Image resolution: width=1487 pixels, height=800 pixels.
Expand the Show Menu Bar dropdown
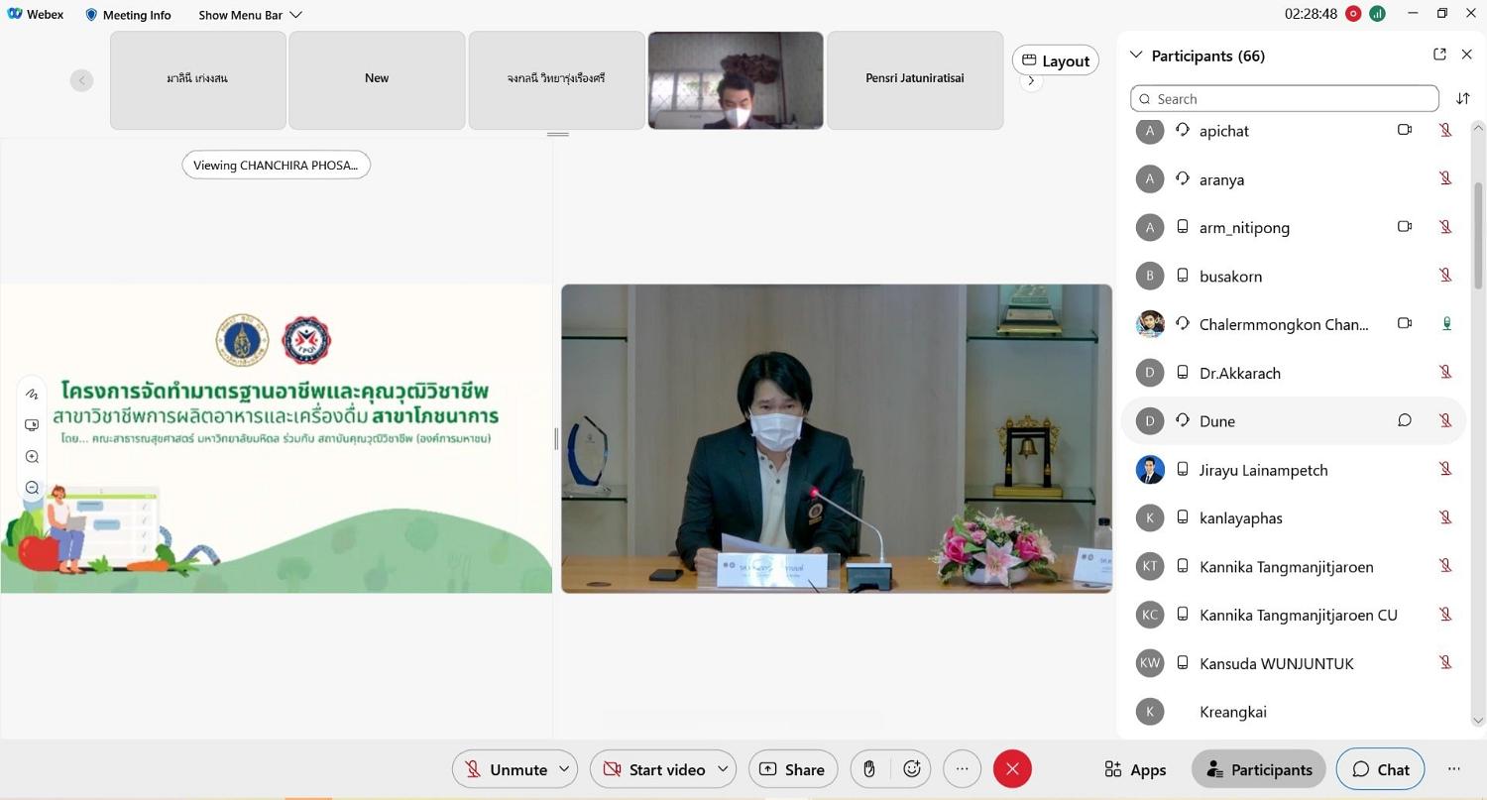[x=250, y=15]
